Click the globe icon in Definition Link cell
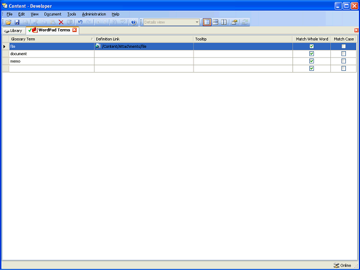The width and height of the screenshot is (360, 270). click(98, 46)
